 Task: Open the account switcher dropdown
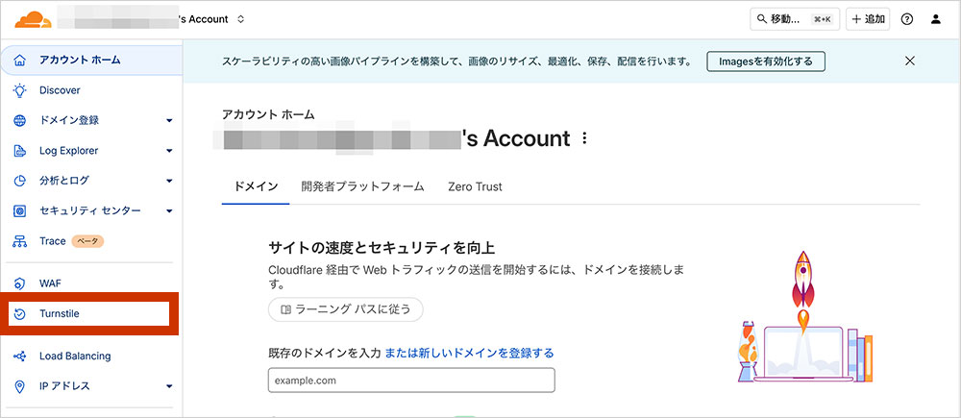point(240,19)
